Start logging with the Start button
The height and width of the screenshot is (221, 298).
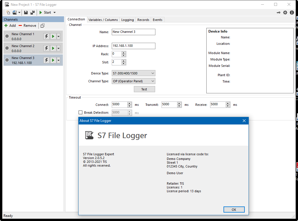[45, 13]
